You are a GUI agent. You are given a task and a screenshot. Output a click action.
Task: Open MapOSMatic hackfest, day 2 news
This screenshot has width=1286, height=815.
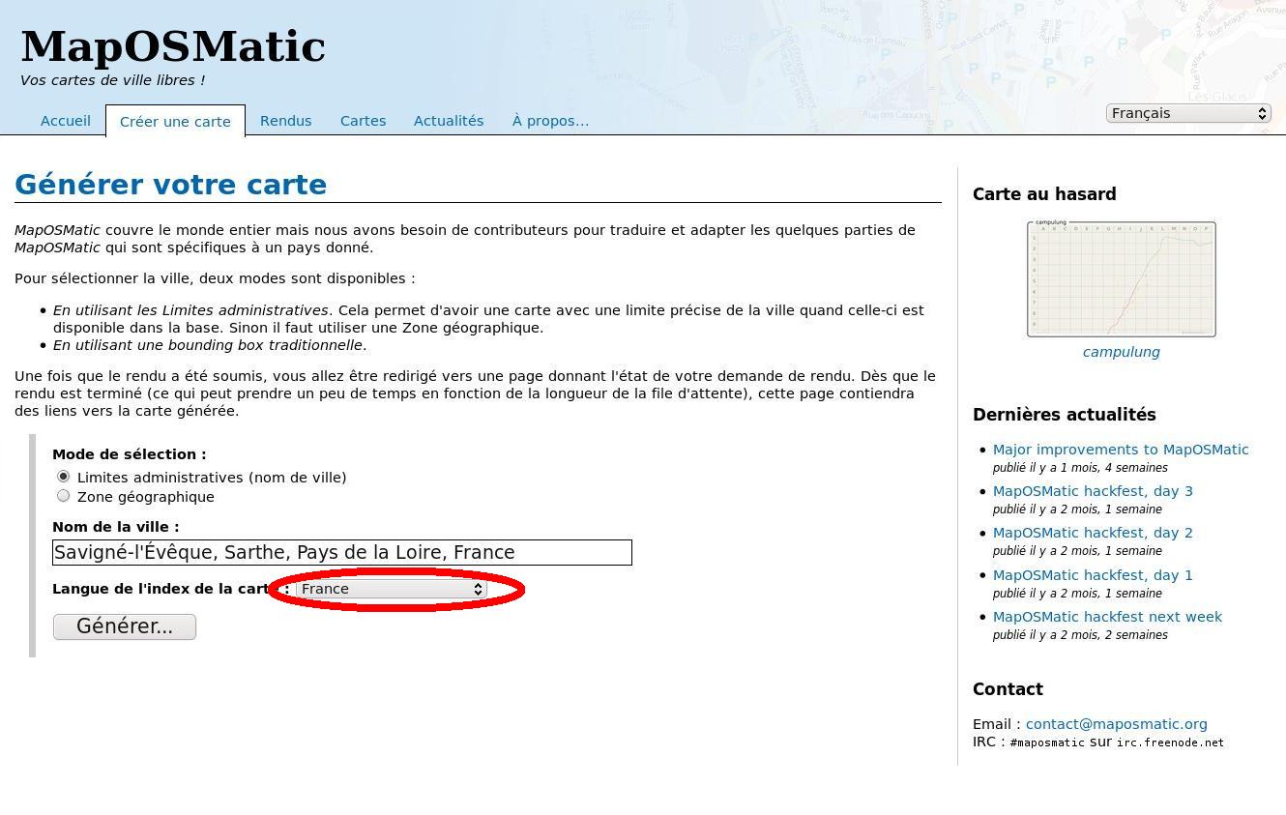click(x=1093, y=533)
